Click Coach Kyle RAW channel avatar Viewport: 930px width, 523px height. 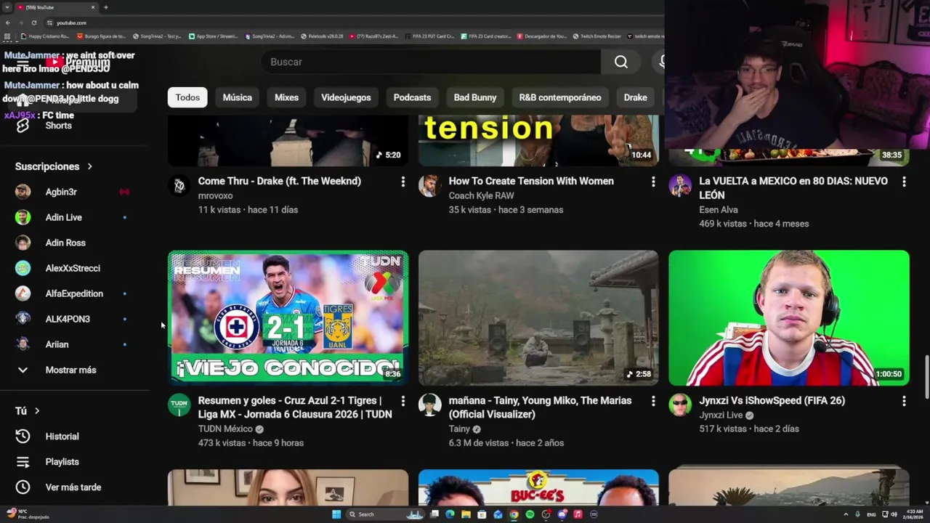coord(429,185)
